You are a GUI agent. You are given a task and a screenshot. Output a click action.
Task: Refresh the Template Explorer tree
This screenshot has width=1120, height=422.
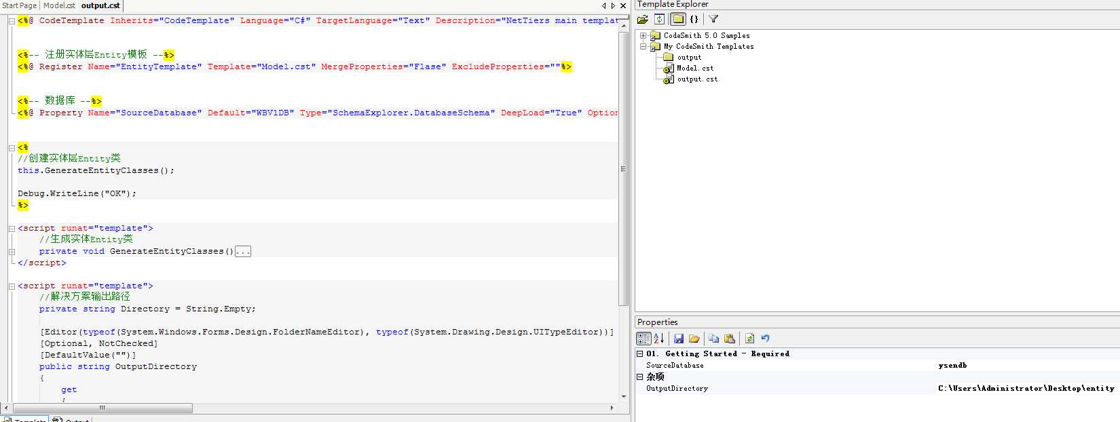tap(659, 19)
